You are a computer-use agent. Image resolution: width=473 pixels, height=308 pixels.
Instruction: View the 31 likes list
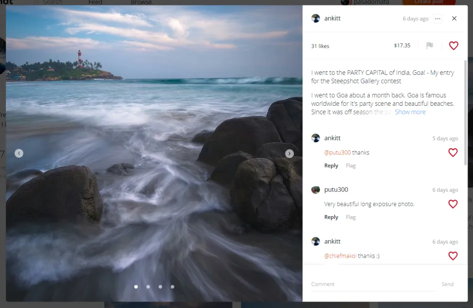320,46
